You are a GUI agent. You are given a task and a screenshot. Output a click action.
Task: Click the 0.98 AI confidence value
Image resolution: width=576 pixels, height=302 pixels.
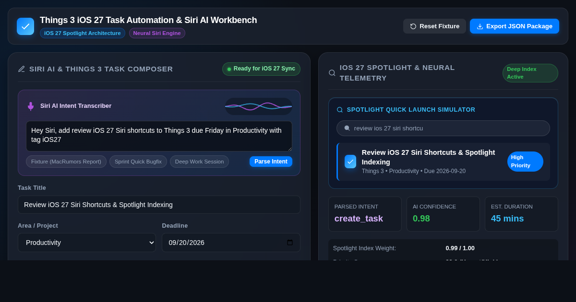pos(421,219)
